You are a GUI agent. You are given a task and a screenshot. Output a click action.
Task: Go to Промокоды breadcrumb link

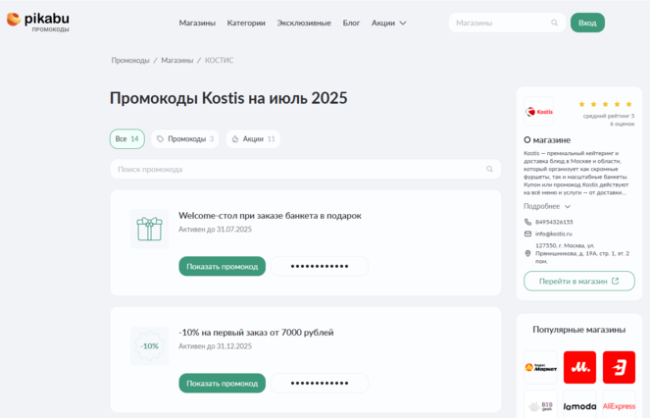[x=130, y=60]
